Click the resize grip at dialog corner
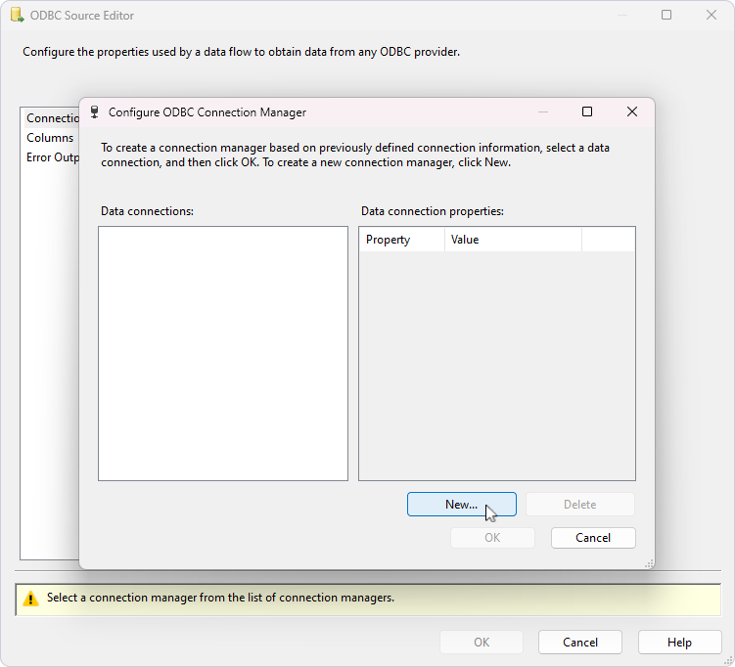The image size is (735, 667). pyautogui.click(x=649, y=563)
